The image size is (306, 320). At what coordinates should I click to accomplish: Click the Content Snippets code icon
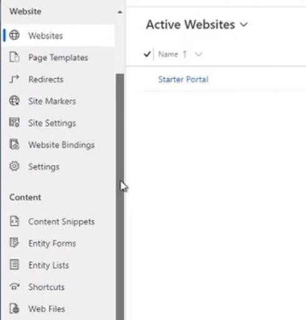(14, 221)
